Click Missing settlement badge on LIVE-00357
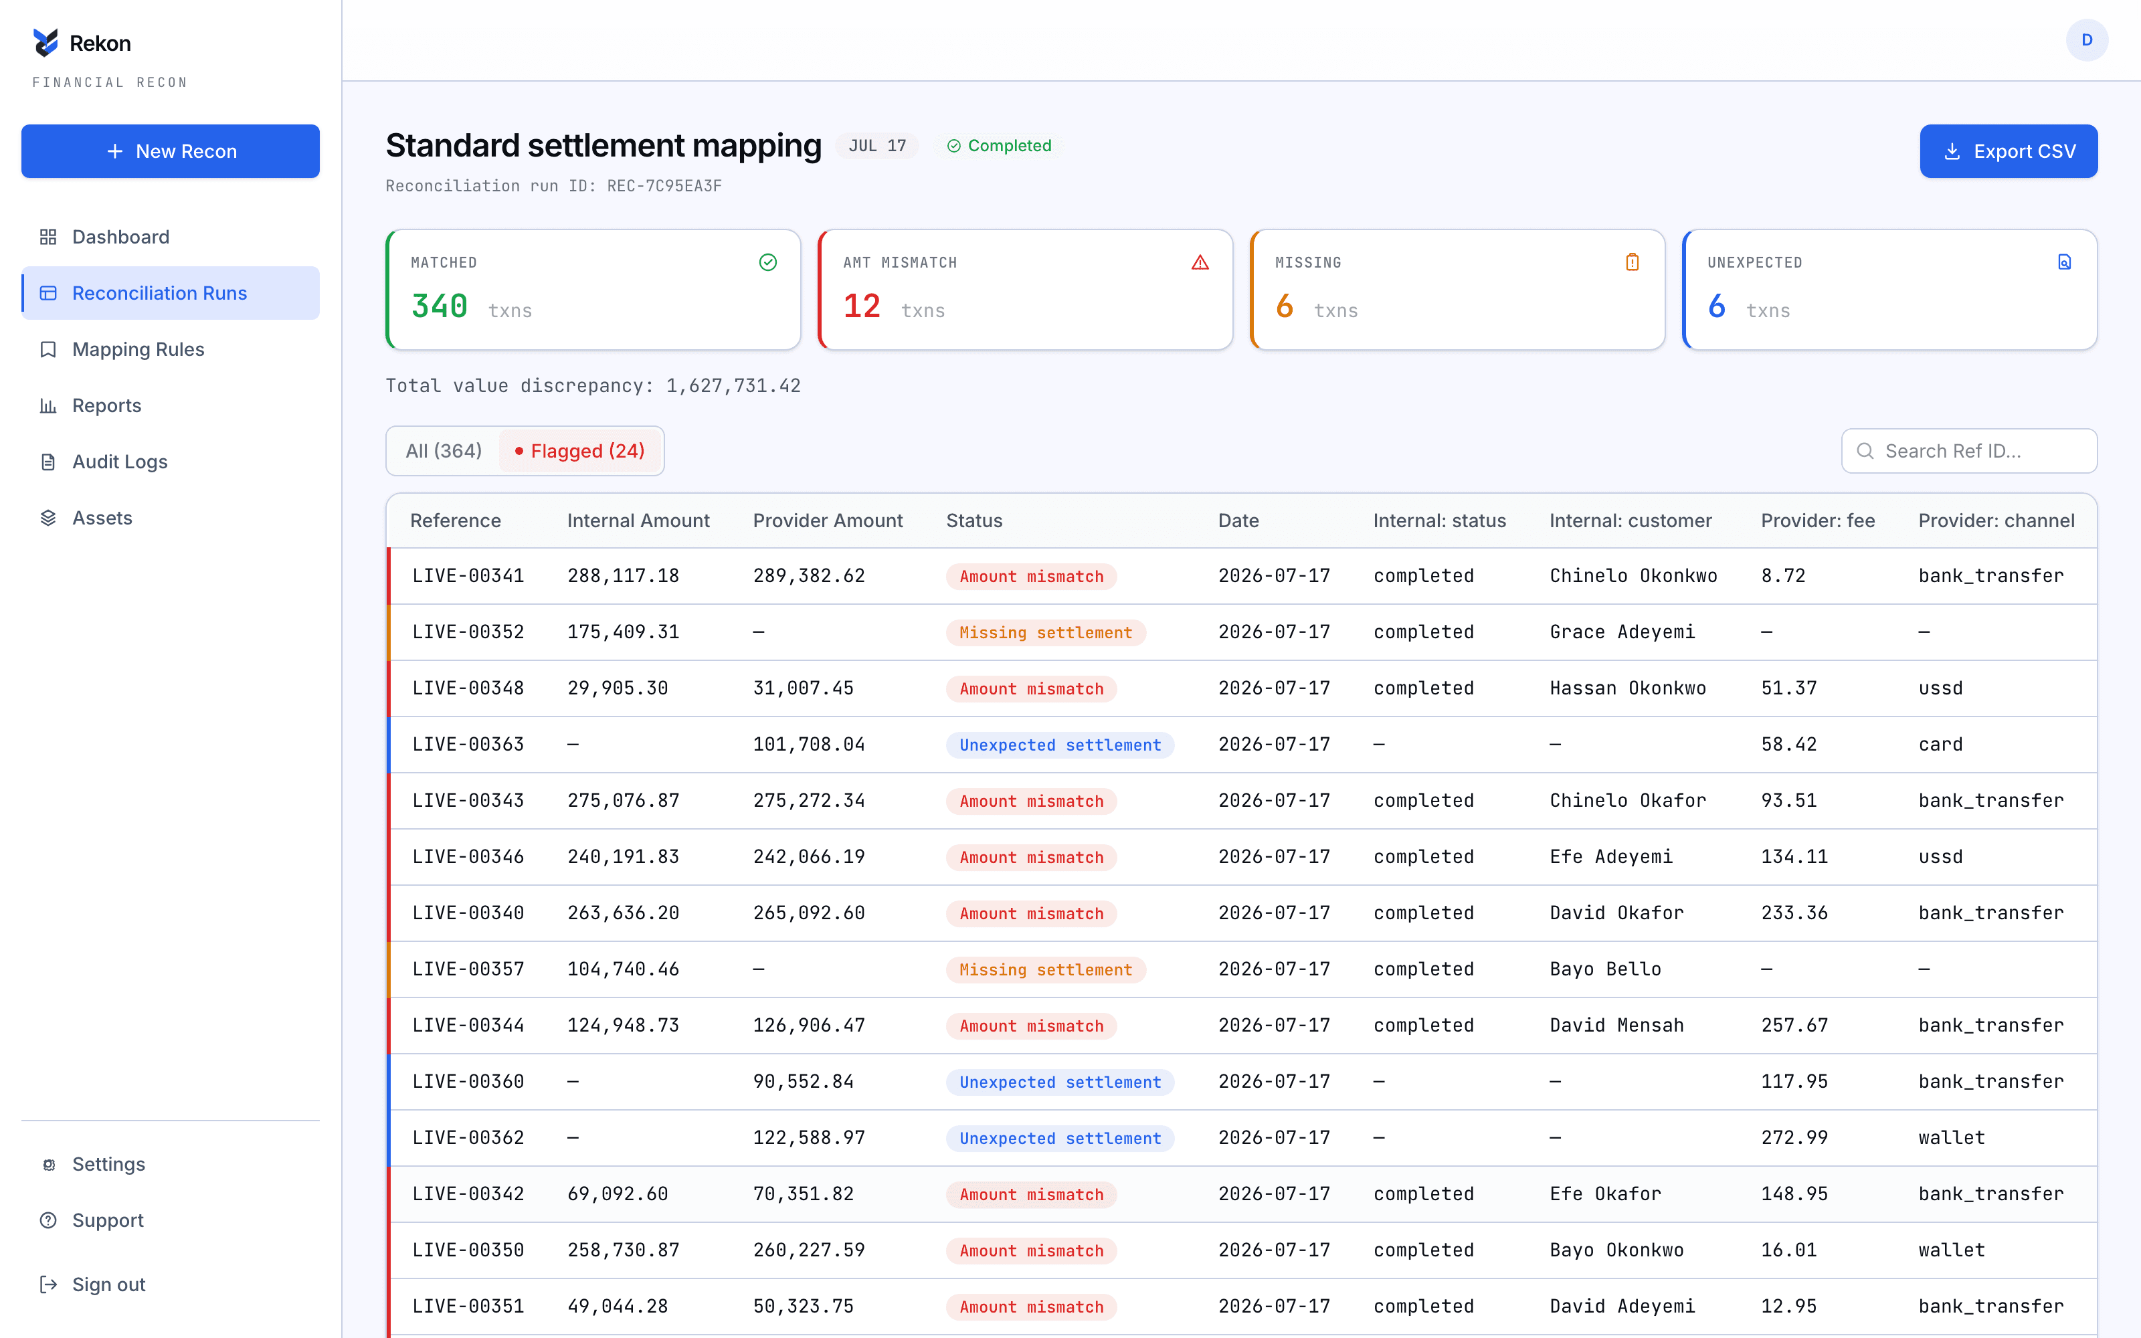The width and height of the screenshot is (2141, 1338). click(1046, 970)
